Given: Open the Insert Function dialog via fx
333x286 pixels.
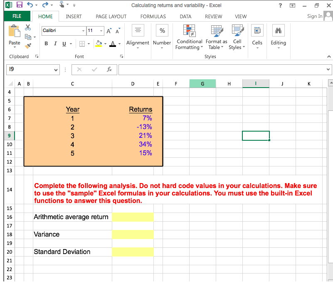Looking at the screenshot, I should click(x=109, y=69).
